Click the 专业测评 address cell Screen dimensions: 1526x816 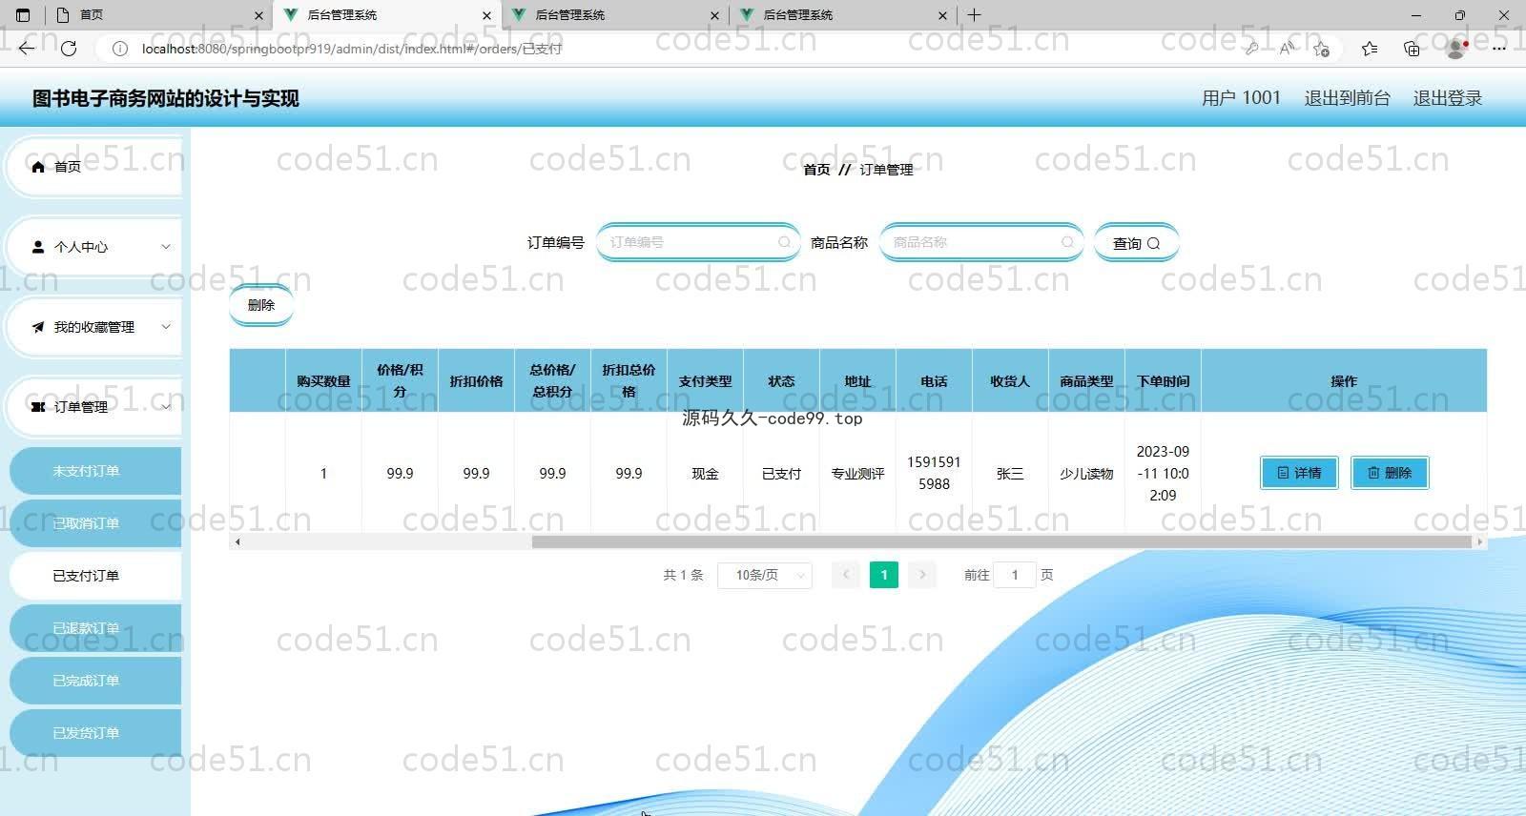[857, 474]
